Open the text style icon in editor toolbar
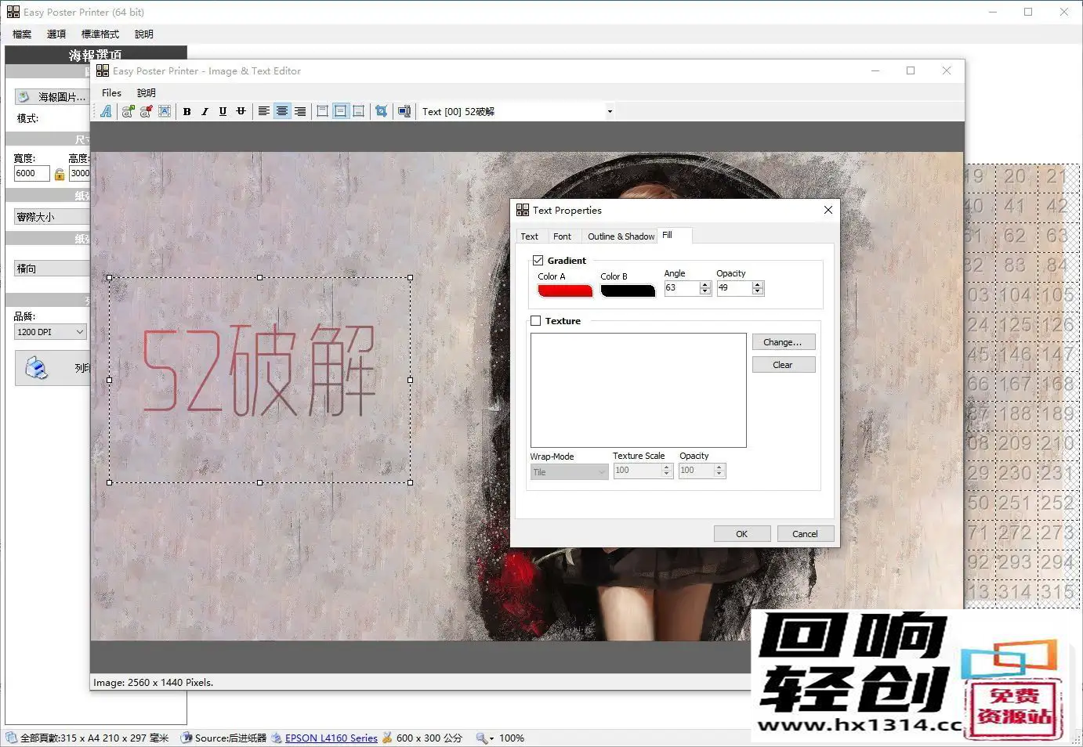1083x747 pixels. [106, 111]
